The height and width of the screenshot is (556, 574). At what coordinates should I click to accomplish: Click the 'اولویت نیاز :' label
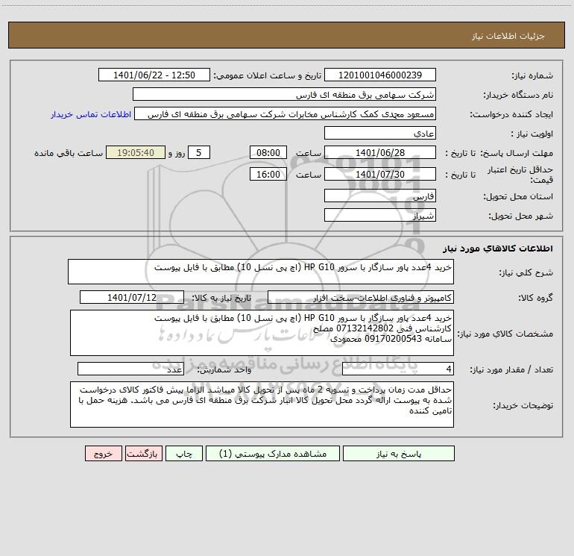pyautogui.click(x=532, y=134)
